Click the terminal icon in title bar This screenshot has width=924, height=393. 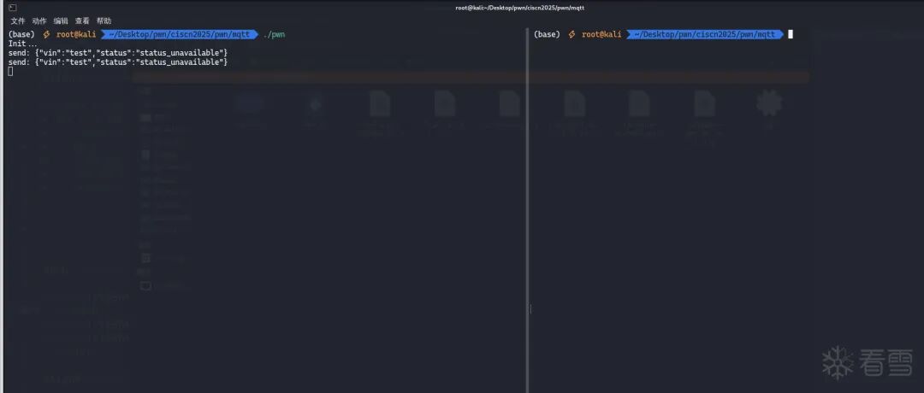point(12,8)
